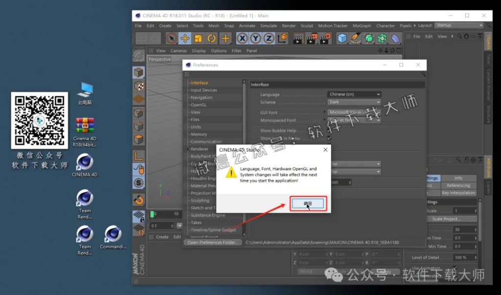Viewport: 501px width, 295px height.
Task: Switch to the Key Interpolation tab
Action: 458,193
